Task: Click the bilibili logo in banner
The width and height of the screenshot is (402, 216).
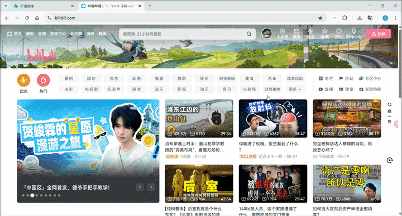Action: tap(41, 55)
